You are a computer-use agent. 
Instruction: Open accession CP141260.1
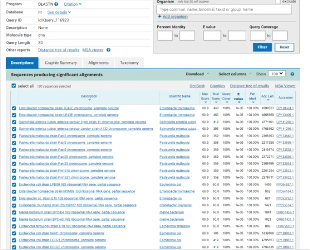coord(285,122)
